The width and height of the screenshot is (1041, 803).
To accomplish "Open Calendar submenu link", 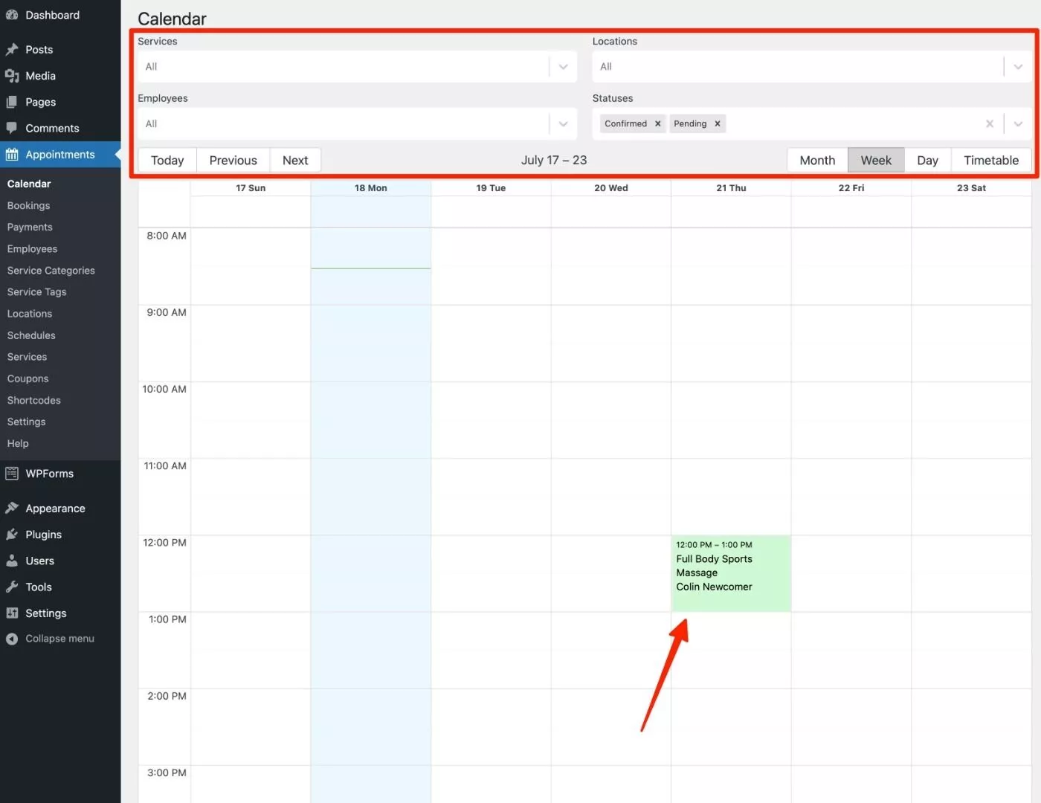I will click(x=29, y=184).
